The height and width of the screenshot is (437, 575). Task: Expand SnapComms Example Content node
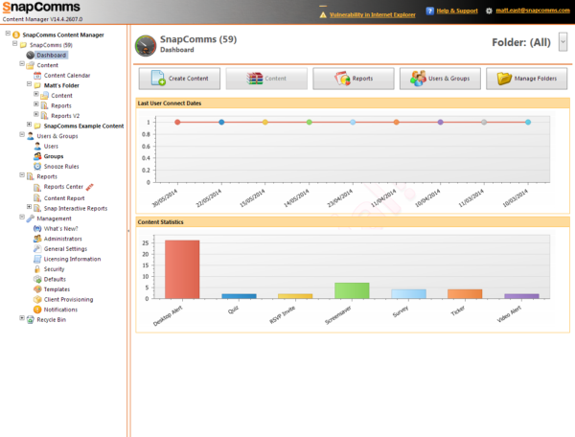point(29,125)
